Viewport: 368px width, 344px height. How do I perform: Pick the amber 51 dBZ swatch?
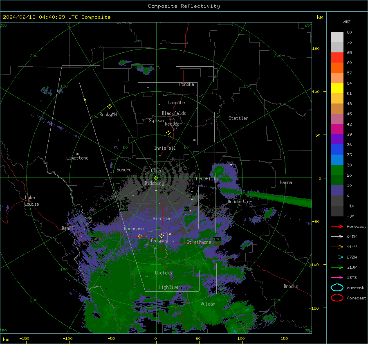coord(337,99)
